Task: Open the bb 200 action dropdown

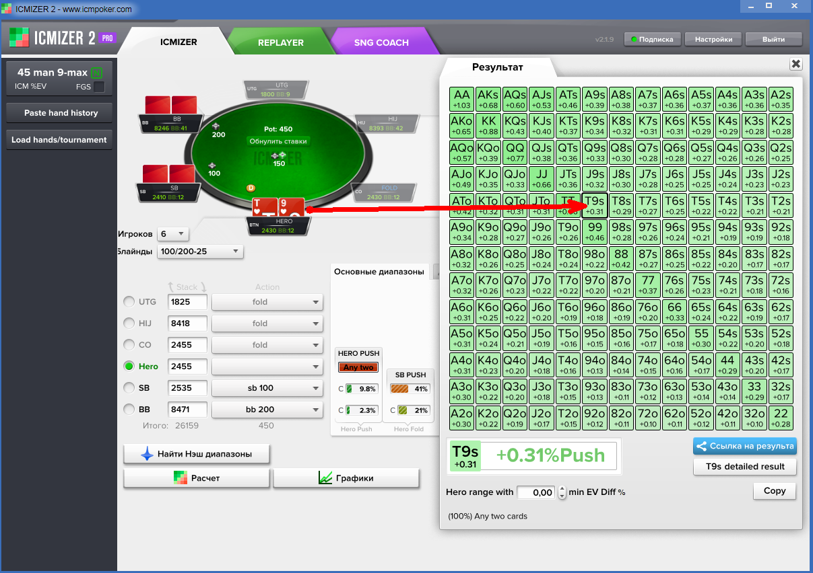Action: pos(267,410)
